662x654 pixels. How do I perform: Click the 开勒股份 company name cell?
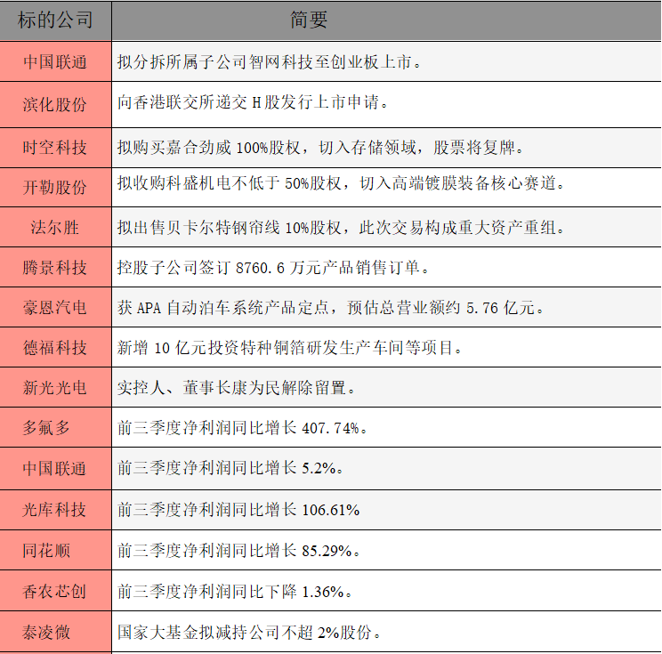point(55,186)
